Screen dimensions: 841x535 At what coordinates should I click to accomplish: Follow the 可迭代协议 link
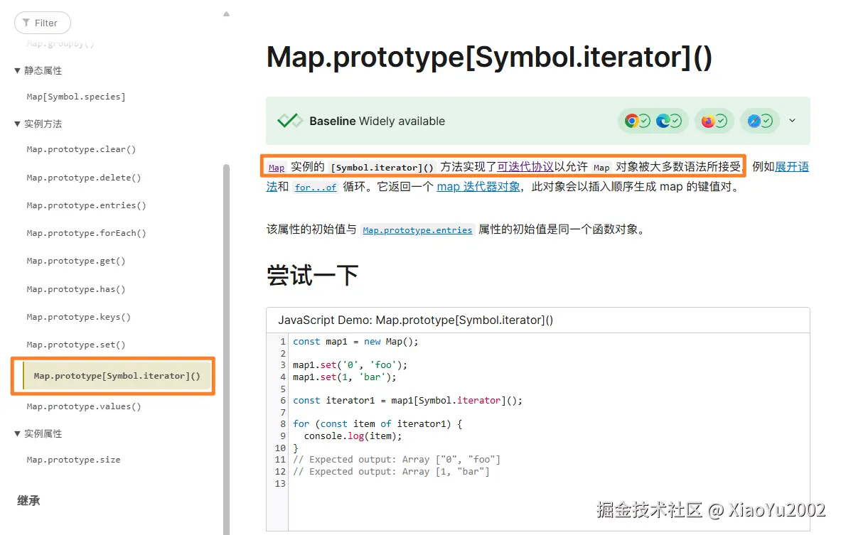525,167
